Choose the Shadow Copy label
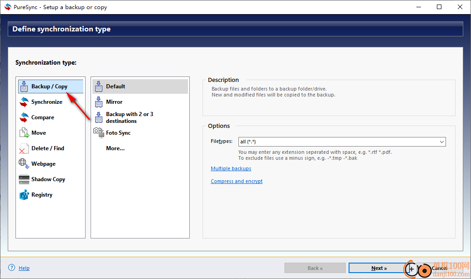The image size is (471, 279). tap(48, 179)
